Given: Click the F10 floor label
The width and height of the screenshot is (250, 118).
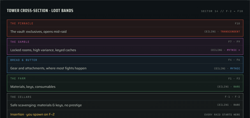Looking at the screenshot, I should click(237, 23).
